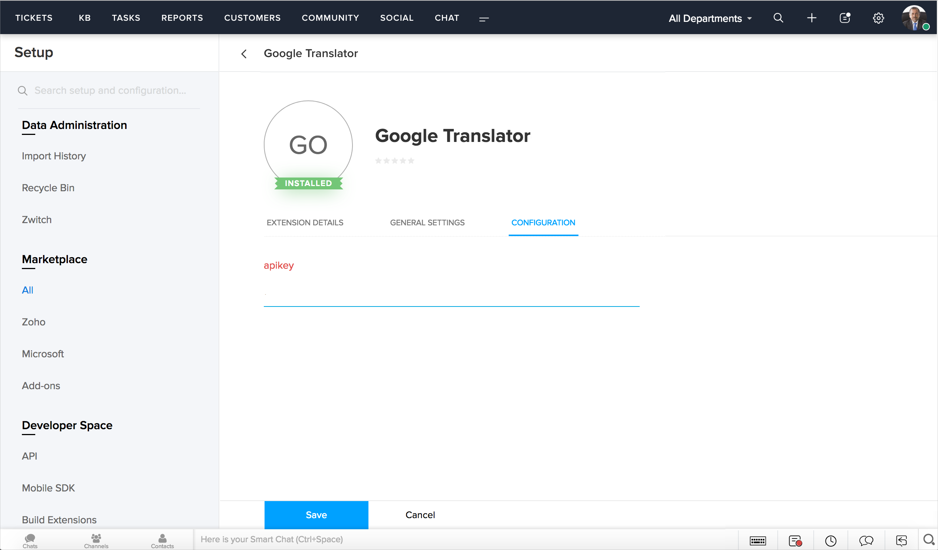Expand the more modules menu icon

(483, 19)
